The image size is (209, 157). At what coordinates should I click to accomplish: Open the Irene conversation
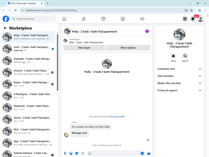pyautogui.click(x=28, y=49)
